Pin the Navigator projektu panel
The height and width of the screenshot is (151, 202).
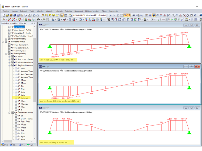pyautogui.click(x=32, y=23)
